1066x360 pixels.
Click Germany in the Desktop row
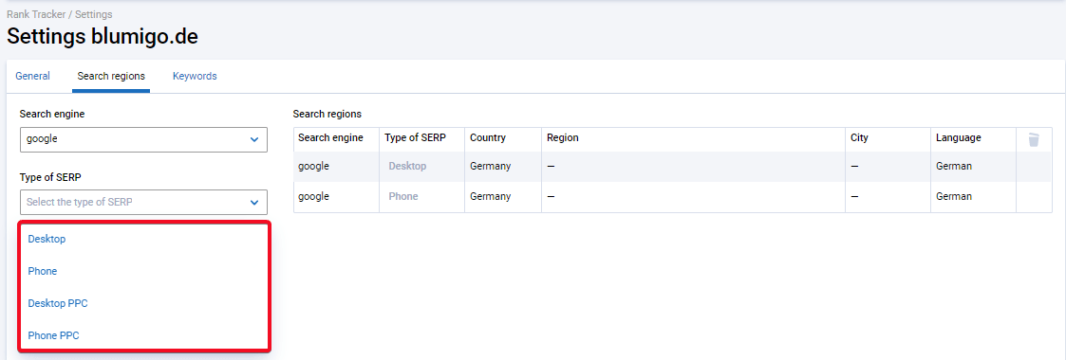(x=490, y=166)
